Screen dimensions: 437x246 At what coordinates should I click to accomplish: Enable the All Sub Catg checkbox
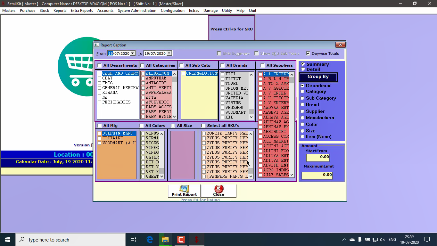(x=182, y=66)
